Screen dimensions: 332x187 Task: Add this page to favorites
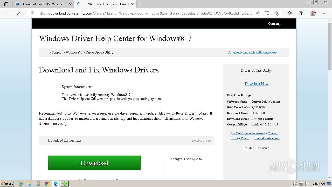[276, 13]
